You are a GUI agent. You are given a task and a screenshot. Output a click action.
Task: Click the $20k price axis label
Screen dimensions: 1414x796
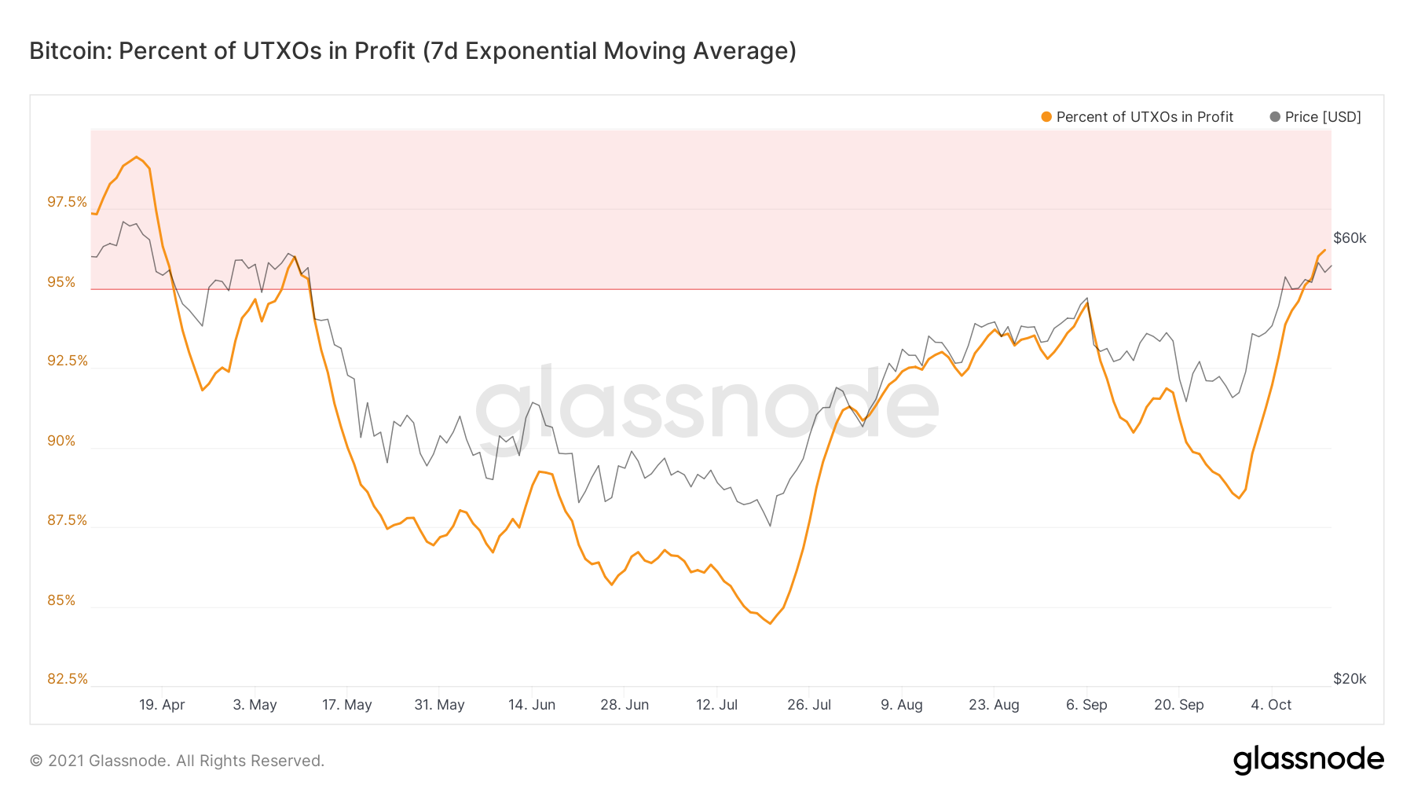(x=1350, y=679)
